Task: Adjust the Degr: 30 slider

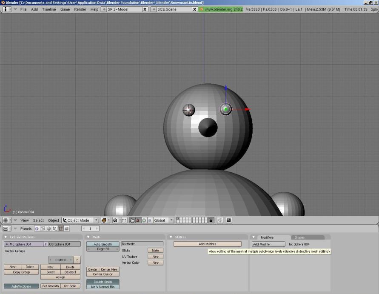Action: tap(103, 249)
